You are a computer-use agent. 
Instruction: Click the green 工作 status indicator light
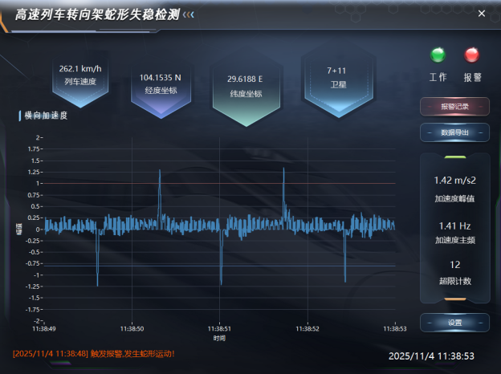[x=438, y=55]
